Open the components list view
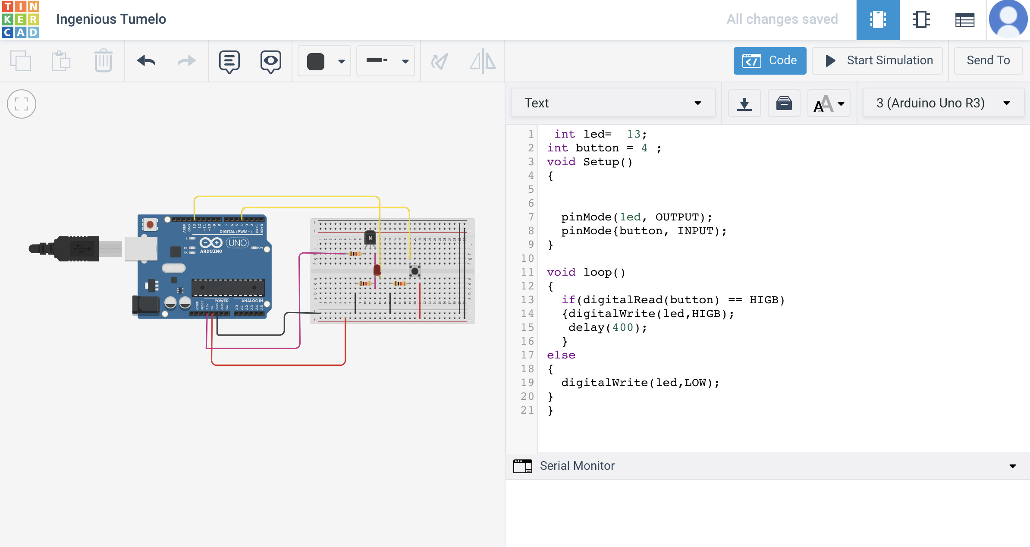Viewport: 1030px width, 547px height. pos(965,19)
